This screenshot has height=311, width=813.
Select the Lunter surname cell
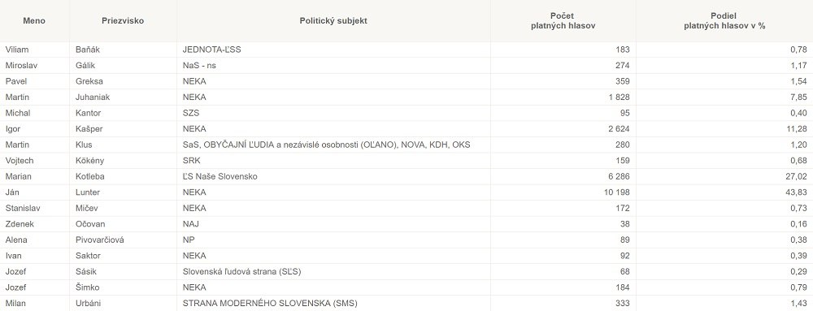(123, 192)
